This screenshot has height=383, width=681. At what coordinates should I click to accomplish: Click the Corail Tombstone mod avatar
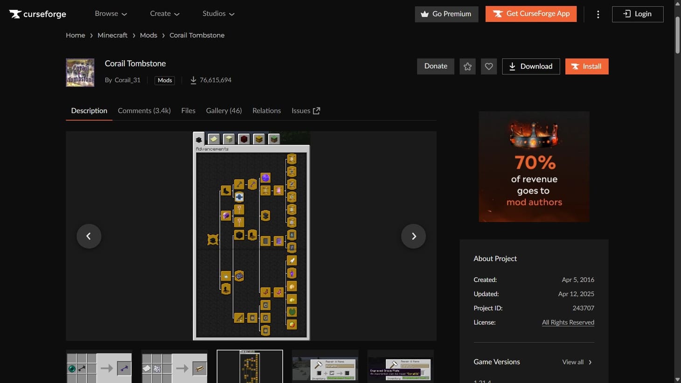pos(80,72)
